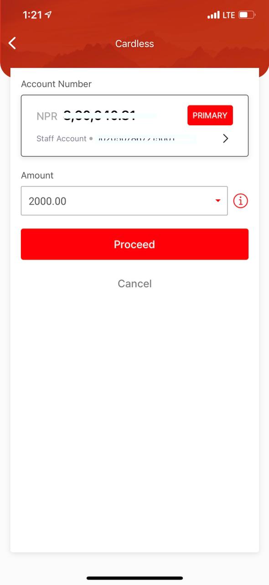This screenshot has height=585, width=269.
Task: Expand the account selector card
Action: pos(134,125)
